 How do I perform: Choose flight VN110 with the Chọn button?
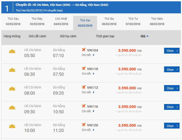click(172, 70)
